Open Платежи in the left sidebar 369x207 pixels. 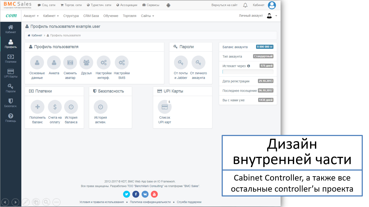click(x=11, y=59)
